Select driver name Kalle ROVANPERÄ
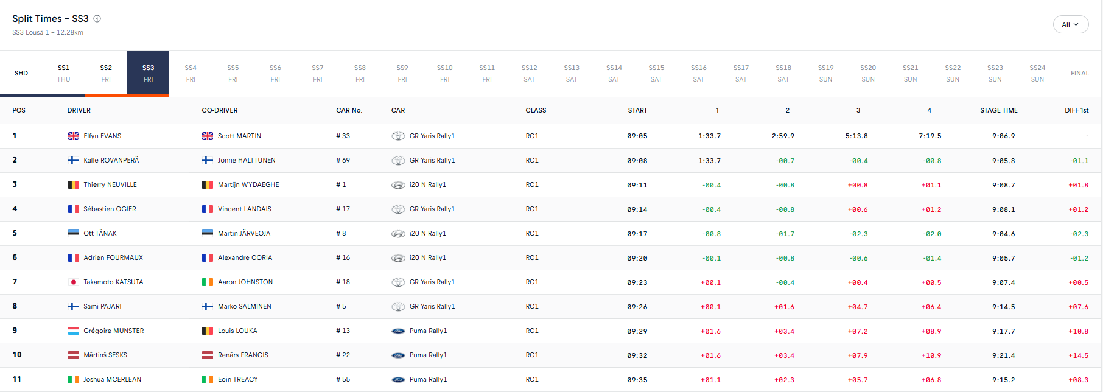 [111, 160]
